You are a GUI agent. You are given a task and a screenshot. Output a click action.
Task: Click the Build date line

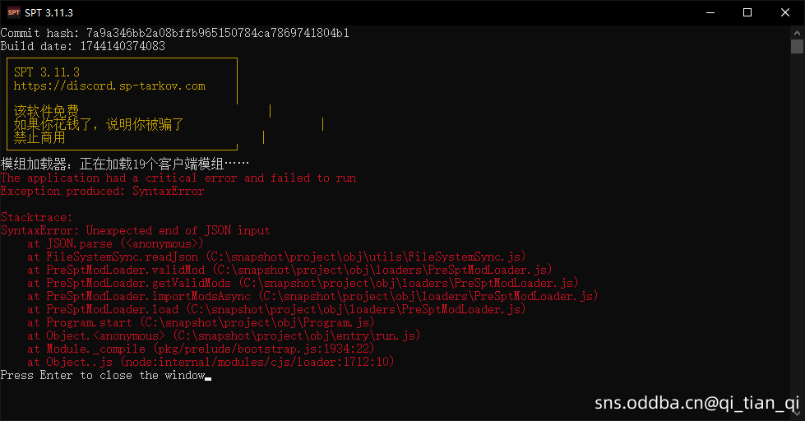pos(83,46)
